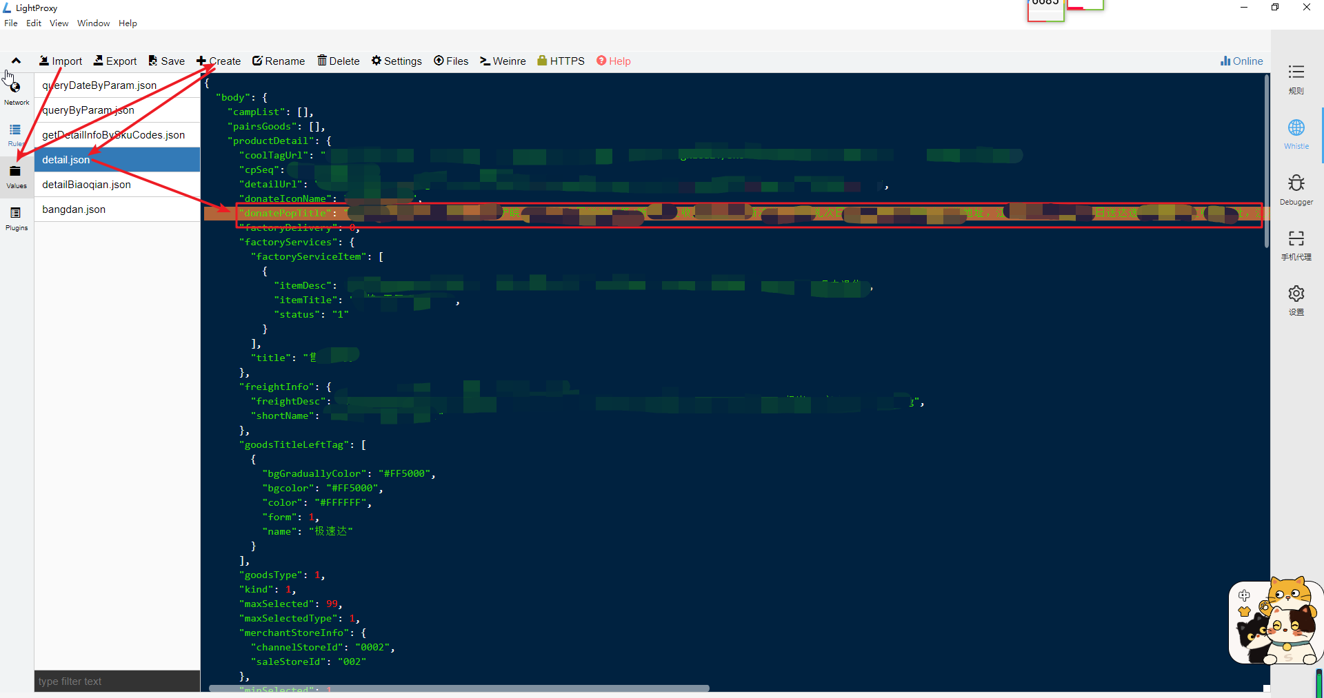
Task: Open the Window menu
Action: coord(93,23)
